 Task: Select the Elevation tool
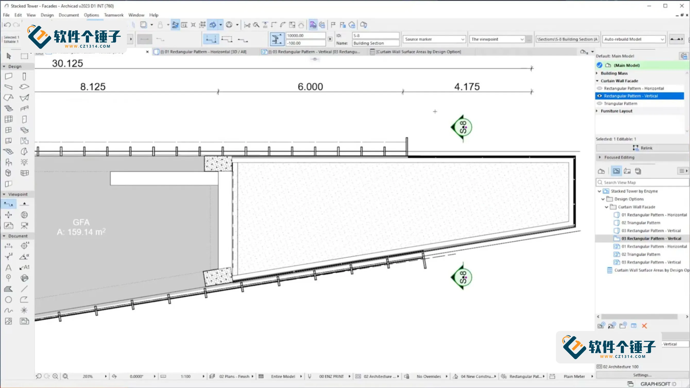tap(24, 204)
